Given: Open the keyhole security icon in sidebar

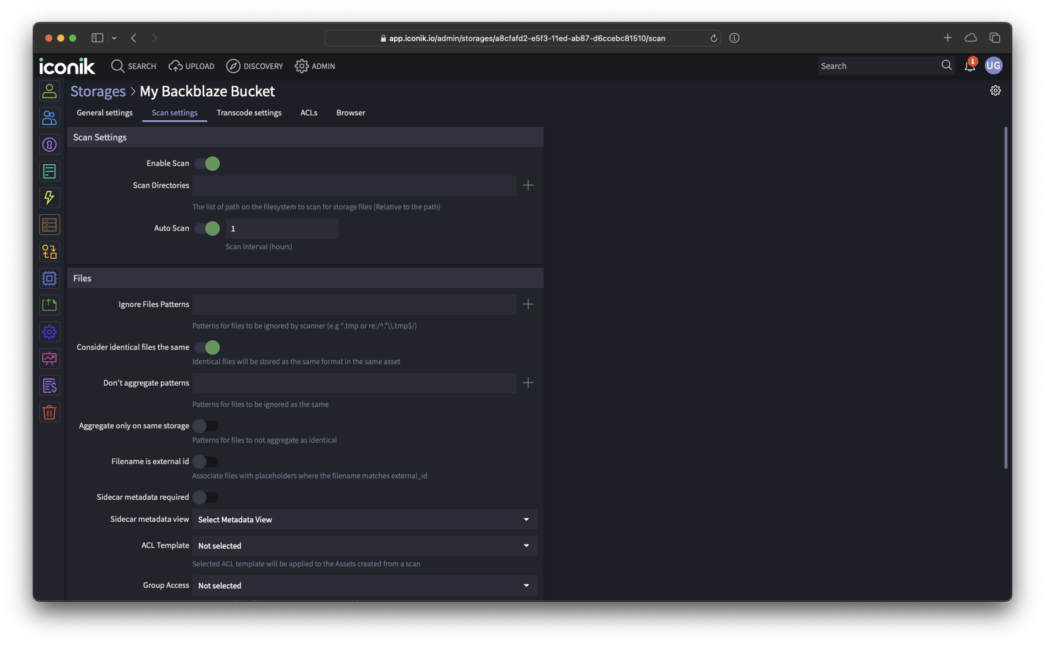Looking at the screenshot, I should [x=49, y=145].
